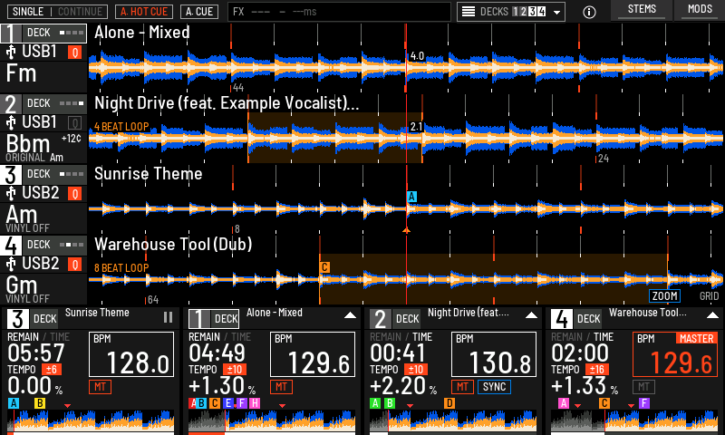Jump to orange hot cue C on deck 4 panel

(x=604, y=403)
